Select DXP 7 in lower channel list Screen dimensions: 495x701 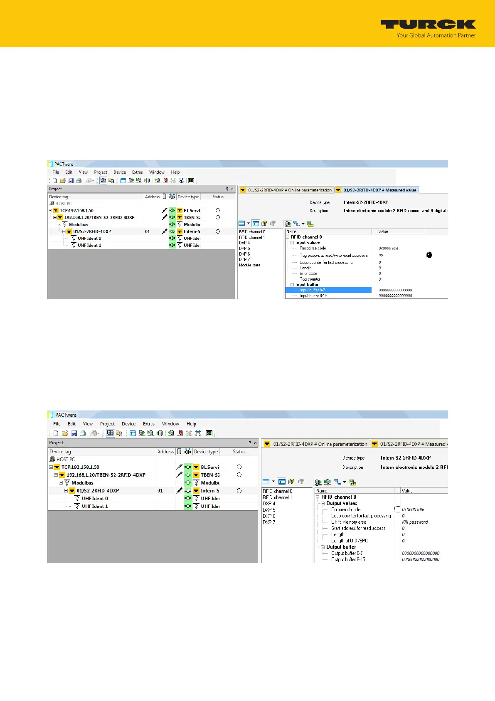(x=269, y=522)
